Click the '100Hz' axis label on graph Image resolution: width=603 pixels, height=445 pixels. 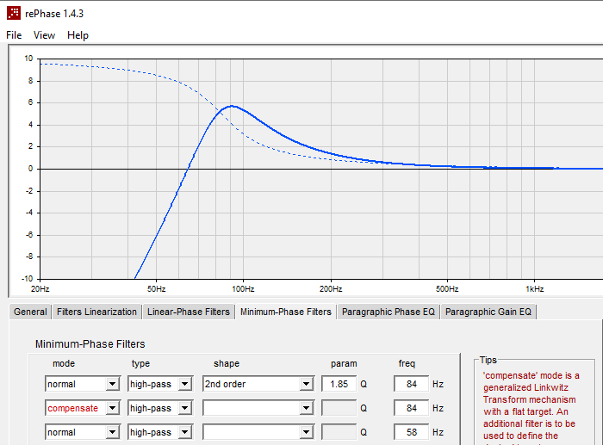243,289
